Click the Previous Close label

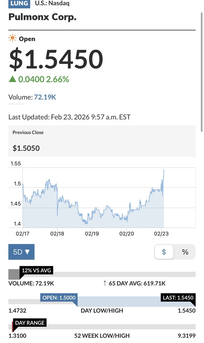28,132
